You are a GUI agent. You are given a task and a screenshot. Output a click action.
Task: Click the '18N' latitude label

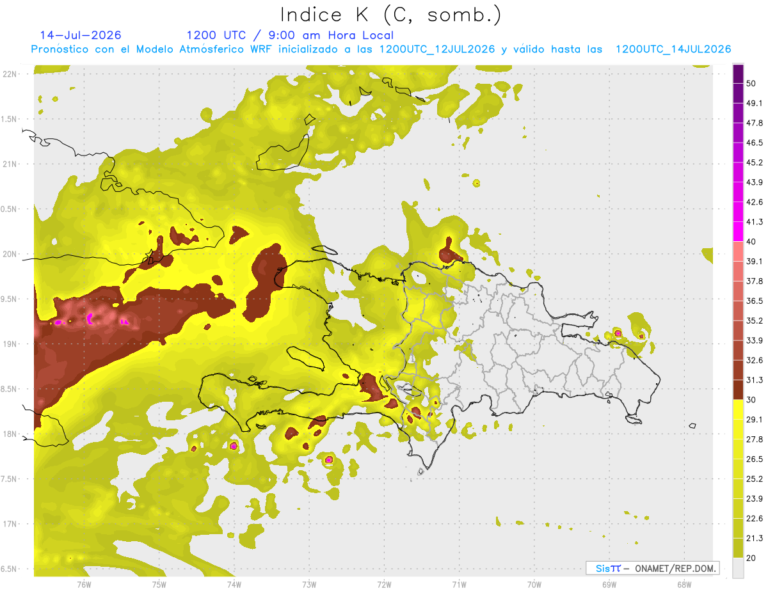10,434
